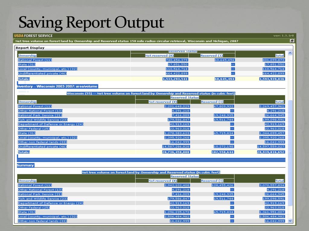Click the Totals label in the Wisconsin table
This screenshot has height=231, width=309.
click(x=24, y=152)
